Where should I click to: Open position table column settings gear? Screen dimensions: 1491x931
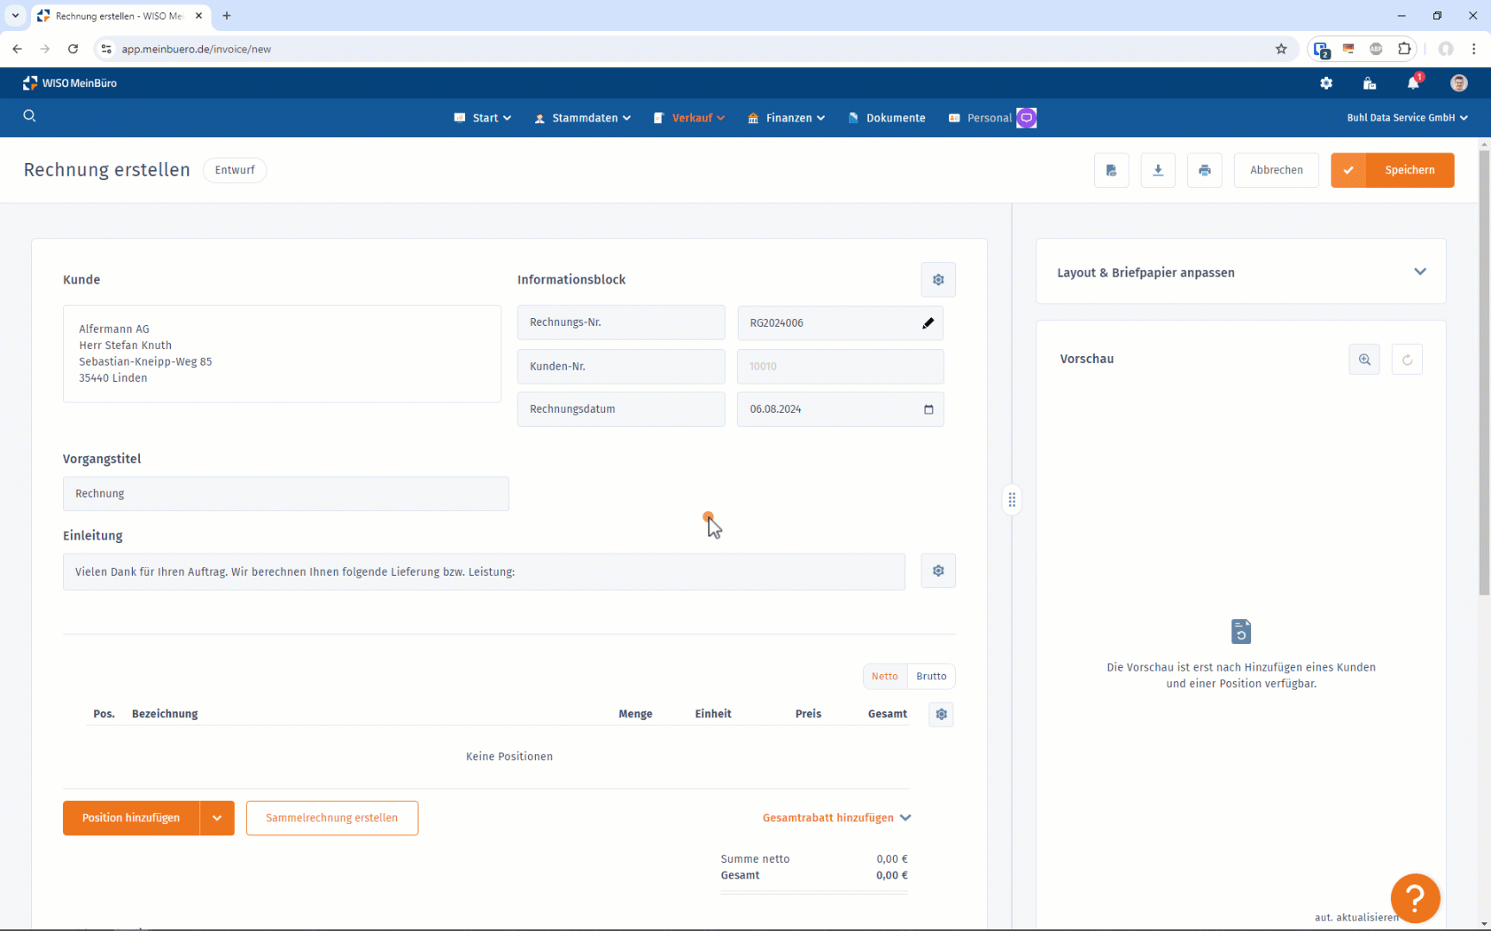coord(941,715)
